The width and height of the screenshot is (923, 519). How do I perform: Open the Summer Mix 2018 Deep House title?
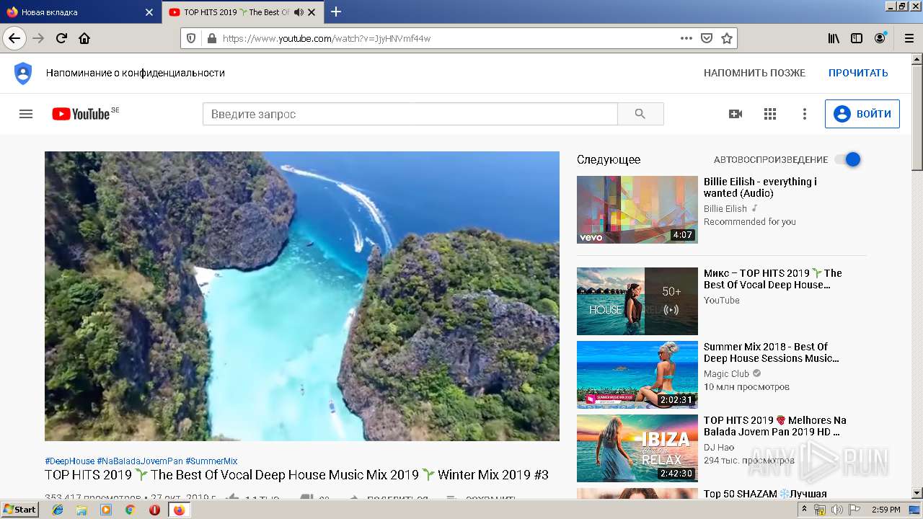(771, 352)
